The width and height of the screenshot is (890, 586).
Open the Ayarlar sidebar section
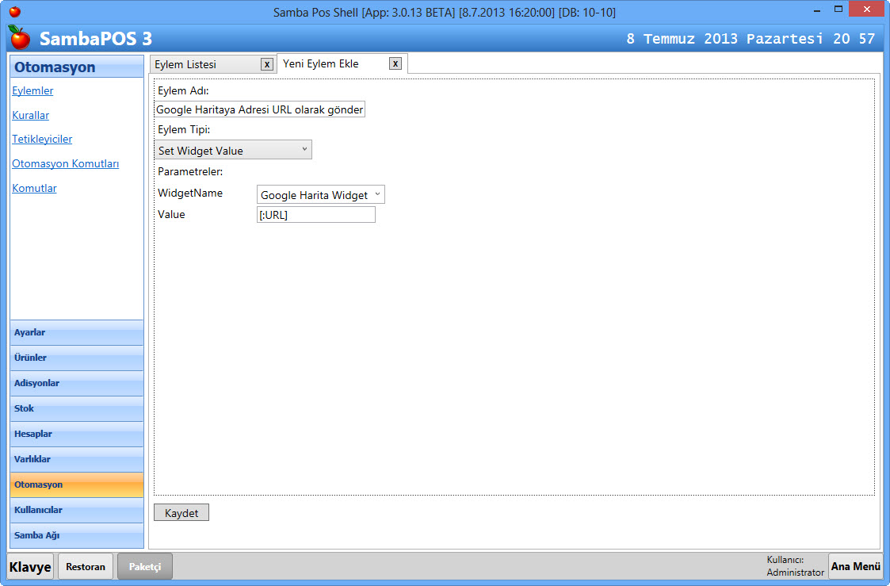[x=77, y=332]
